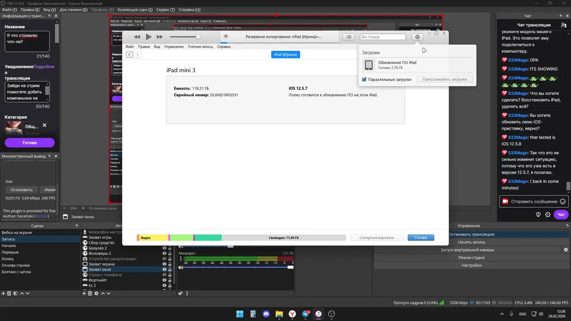The width and height of the screenshot is (571, 321).
Task: Hide the Фортнайт source
Action: (x=164, y=280)
